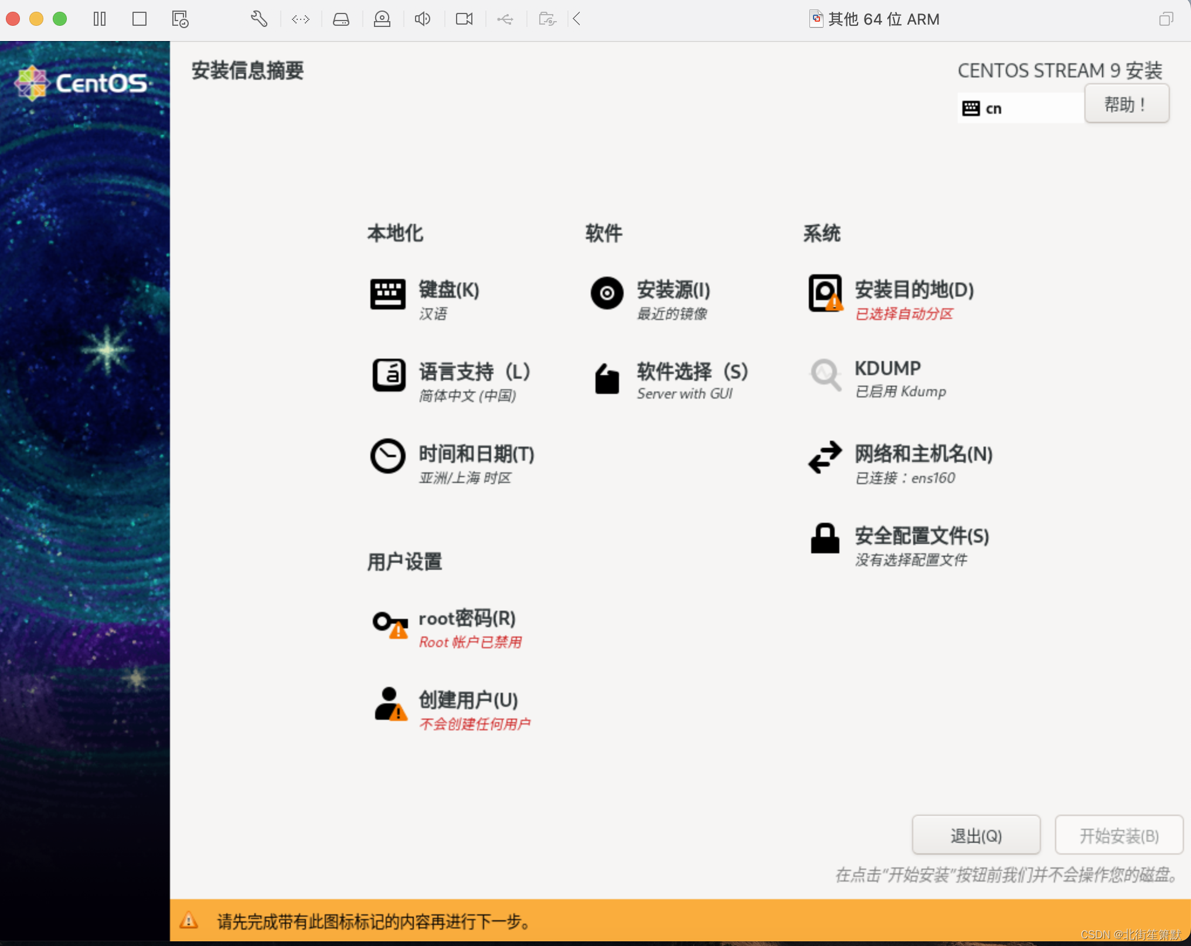This screenshot has height=946, width=1191.
Task: Click the hard disk icon in toolbar
Action: pos(341,19)
